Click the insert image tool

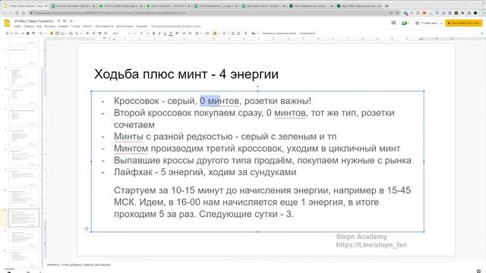[x=62, y=33]
